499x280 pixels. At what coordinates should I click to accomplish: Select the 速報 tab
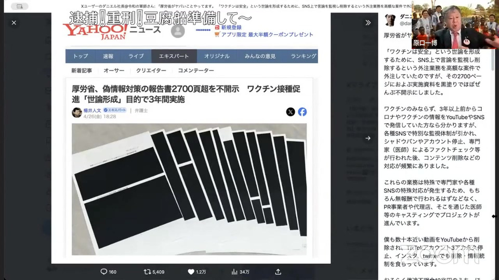[108, 56]
